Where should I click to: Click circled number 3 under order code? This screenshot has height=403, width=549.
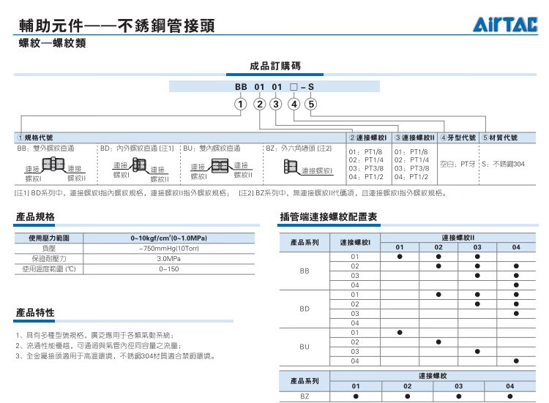click(275, 104)
